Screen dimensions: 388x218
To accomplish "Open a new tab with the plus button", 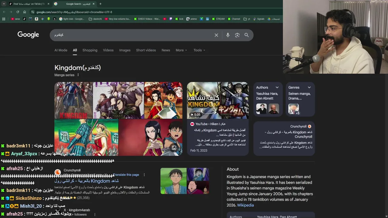I will point(100,4).
